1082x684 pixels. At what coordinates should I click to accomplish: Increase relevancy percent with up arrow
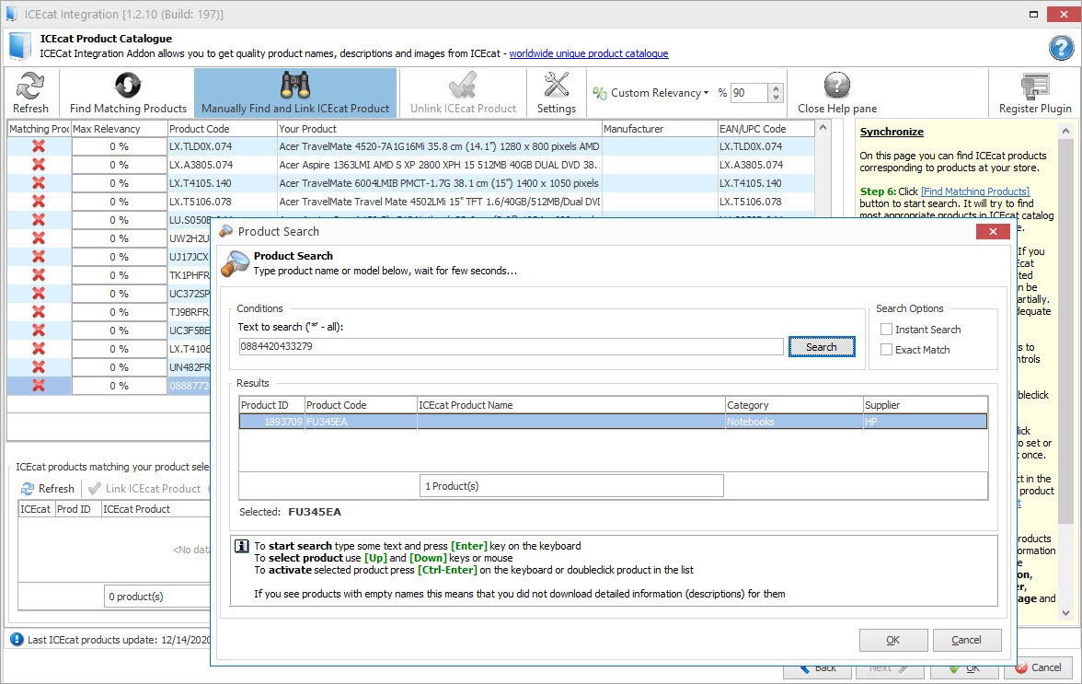point(777,88)
